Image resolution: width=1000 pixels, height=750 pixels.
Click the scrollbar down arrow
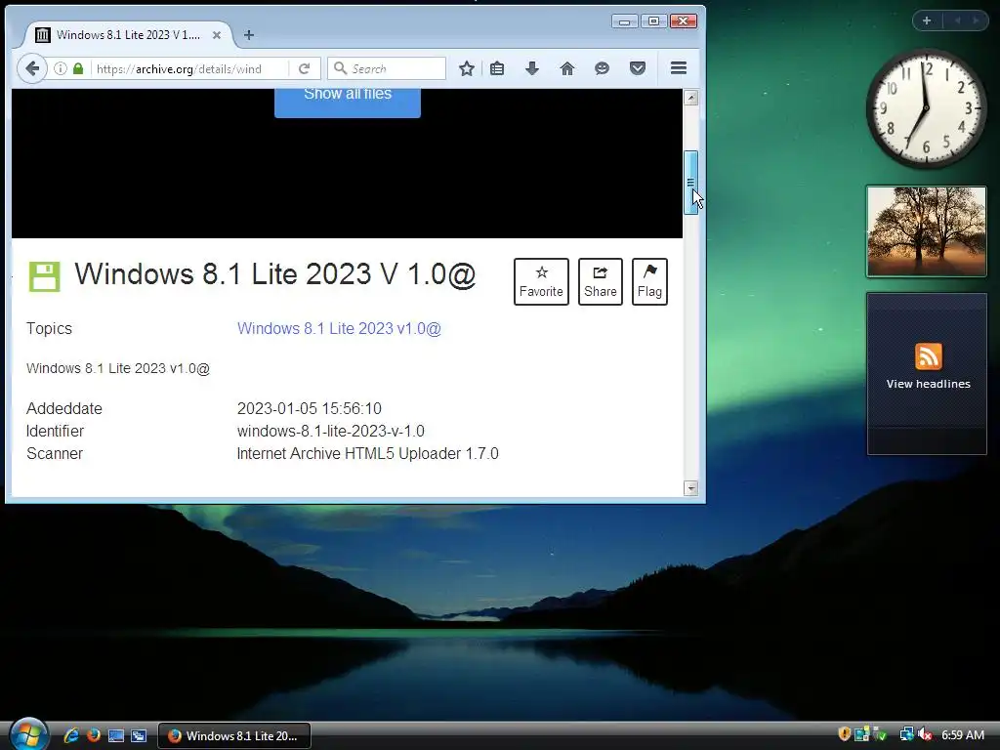pos(690,488)
